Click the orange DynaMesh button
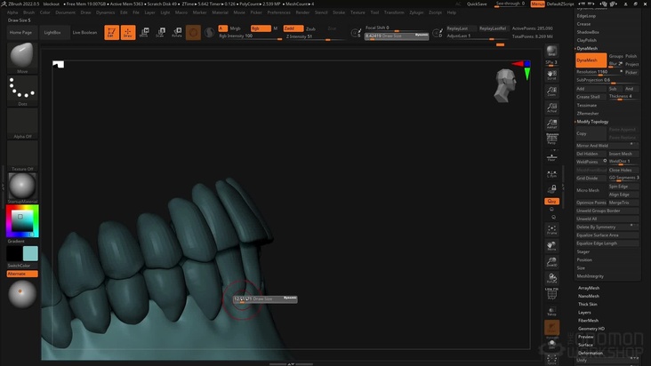The width and height of the screenshot is (651, 366). point(591,60)
